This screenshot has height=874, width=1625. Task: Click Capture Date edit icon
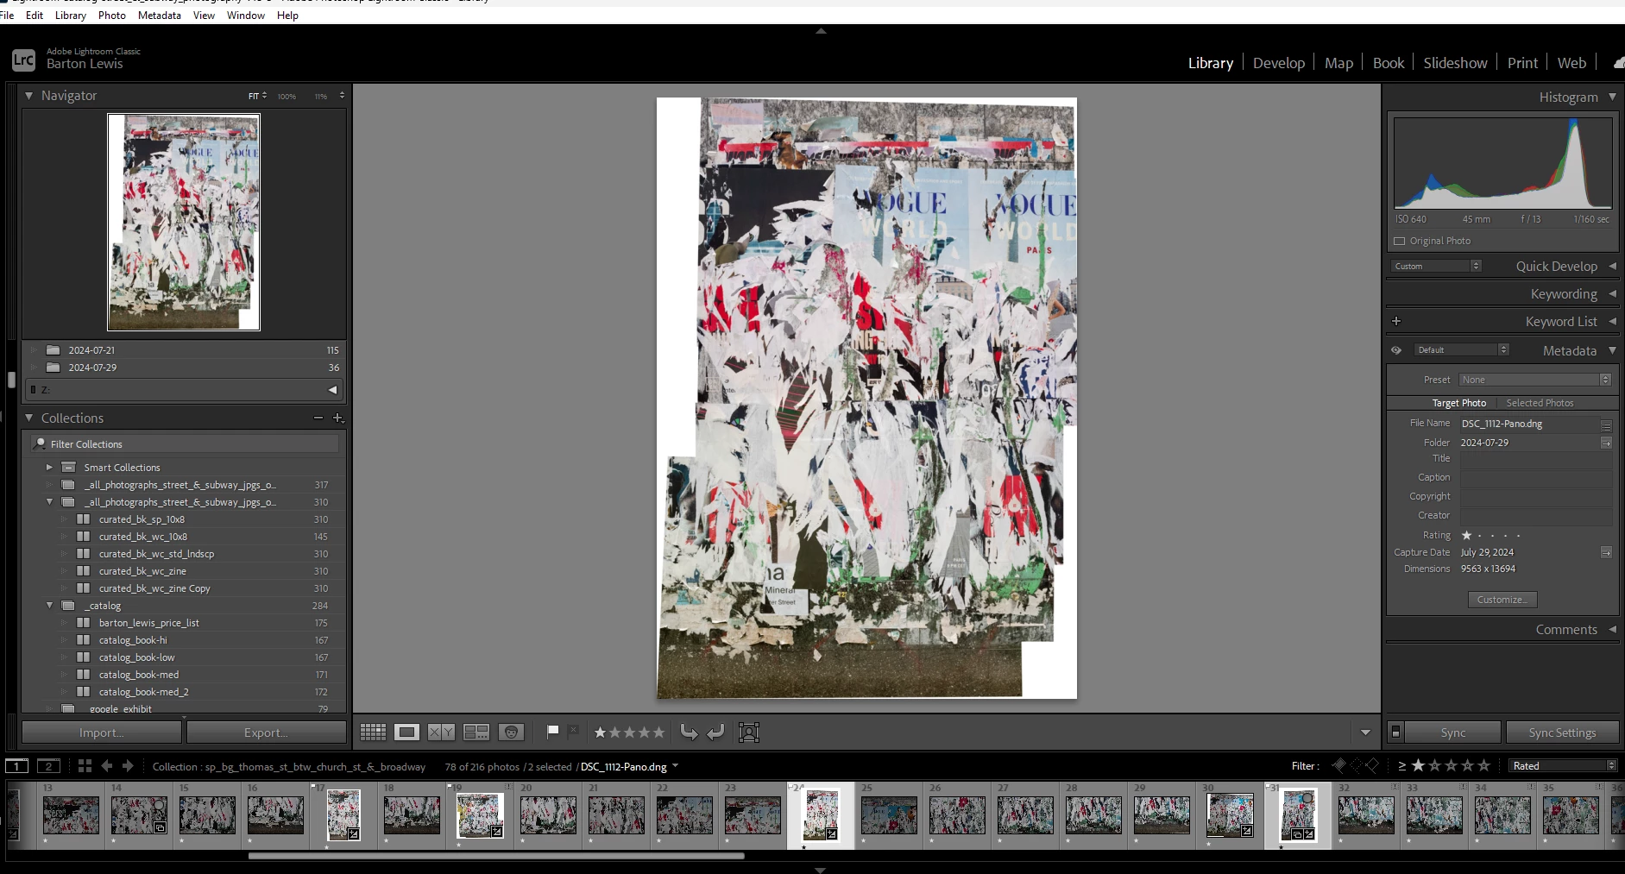tap(1606, 552)
